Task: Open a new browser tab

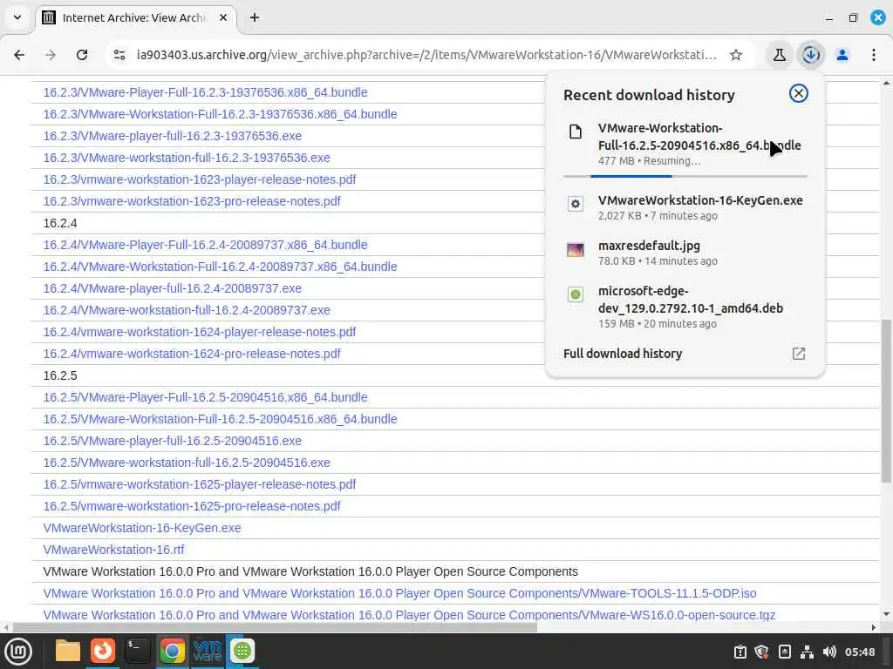Action: (x=255, y=17)
